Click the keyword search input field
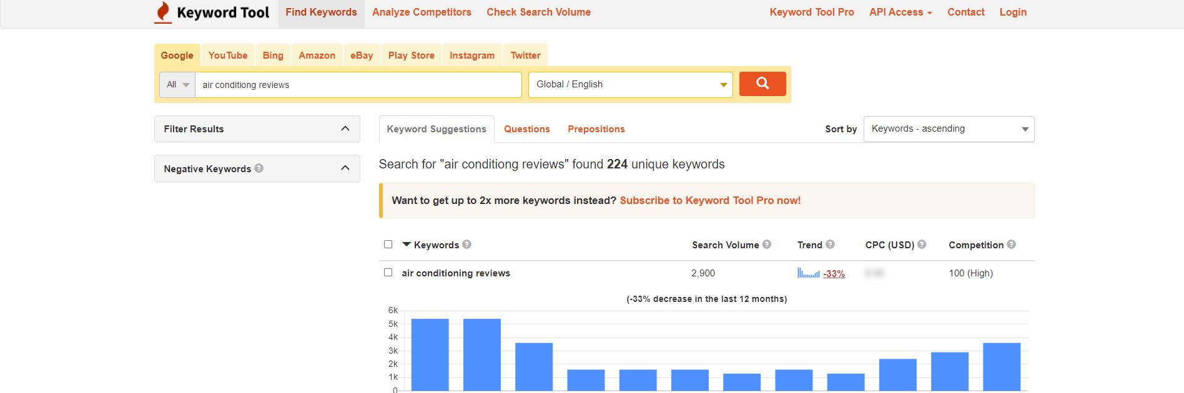 358,85
